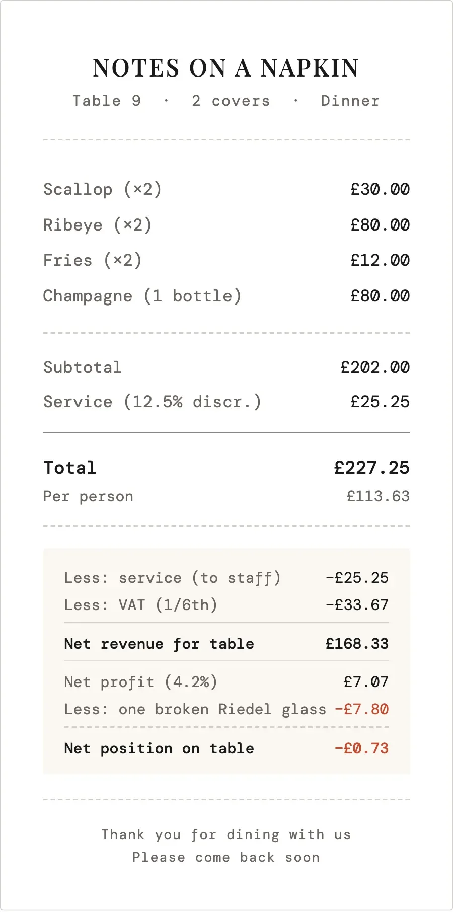Select the 2 covers text
This screenshot has width=453, height=912.
[x=231, y=101]
